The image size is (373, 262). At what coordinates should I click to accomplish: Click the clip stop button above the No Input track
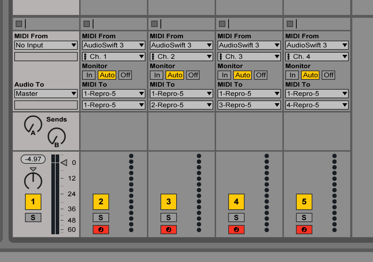click(x=19, y=24)
